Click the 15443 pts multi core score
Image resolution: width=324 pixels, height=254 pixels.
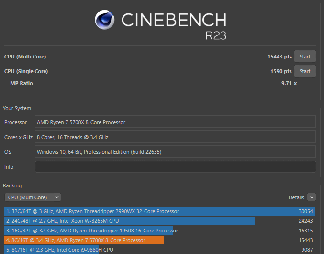click(279, 57)
